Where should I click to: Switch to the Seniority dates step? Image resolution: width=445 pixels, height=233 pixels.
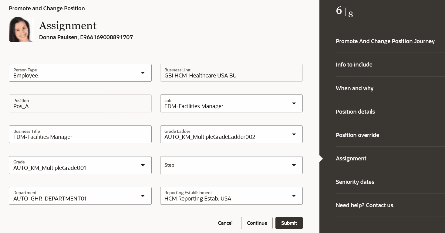click(x=355, y=182)
